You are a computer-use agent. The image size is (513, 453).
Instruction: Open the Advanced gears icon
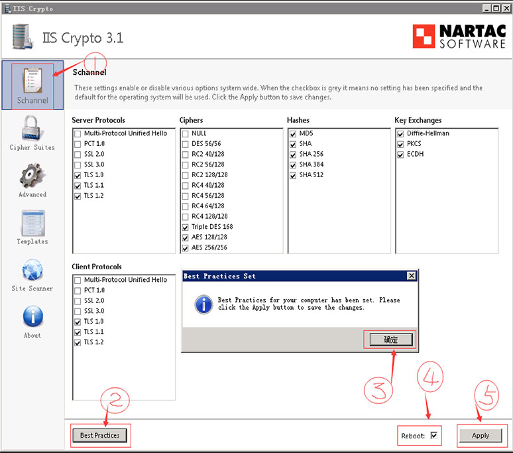(x=32, y=176)
